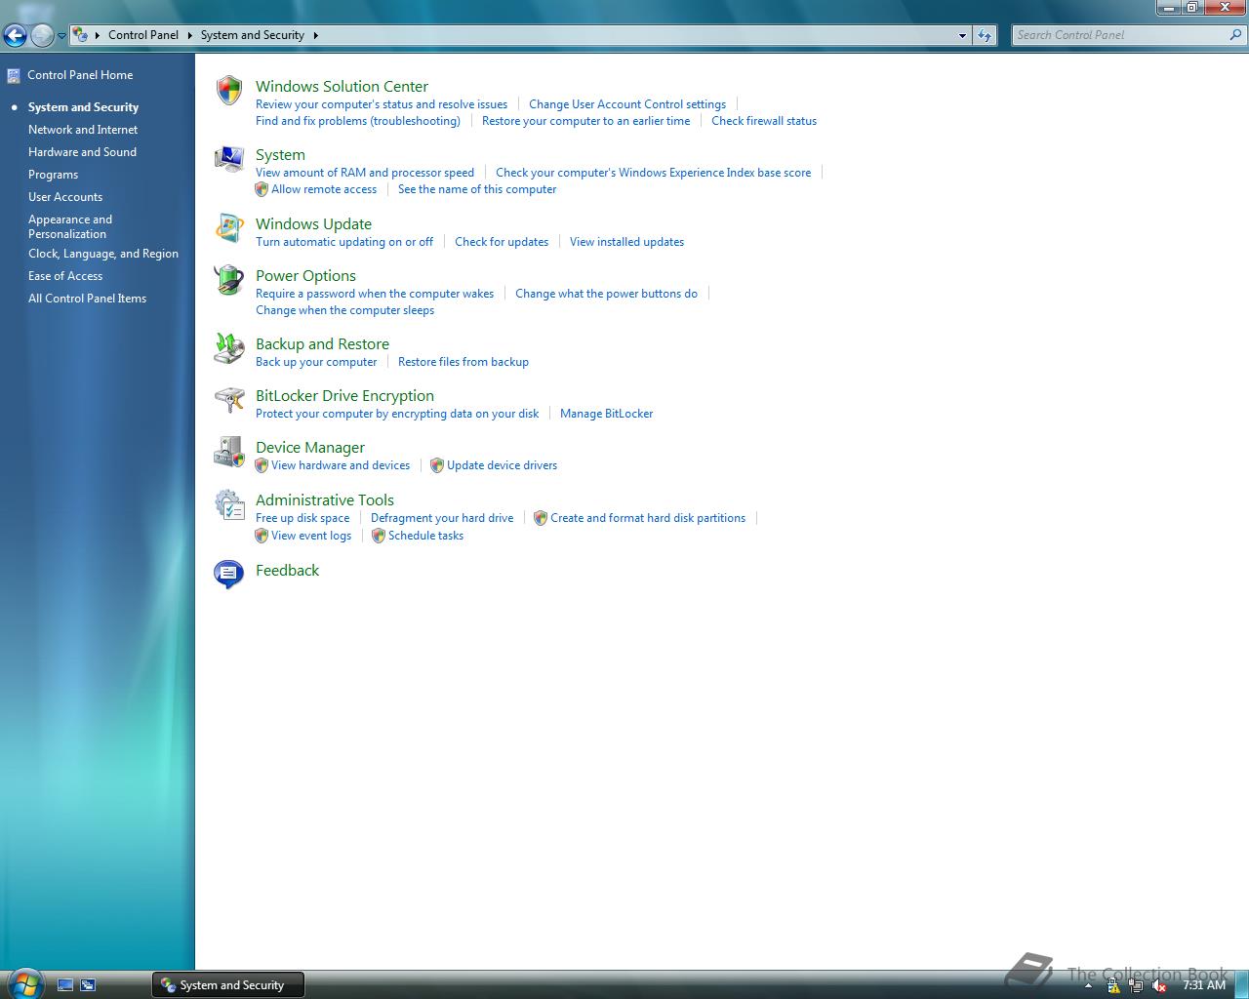This screenshot has width=1249, height=999.
Task: Expand the address bar history dropdown
Action: point(962,35)
